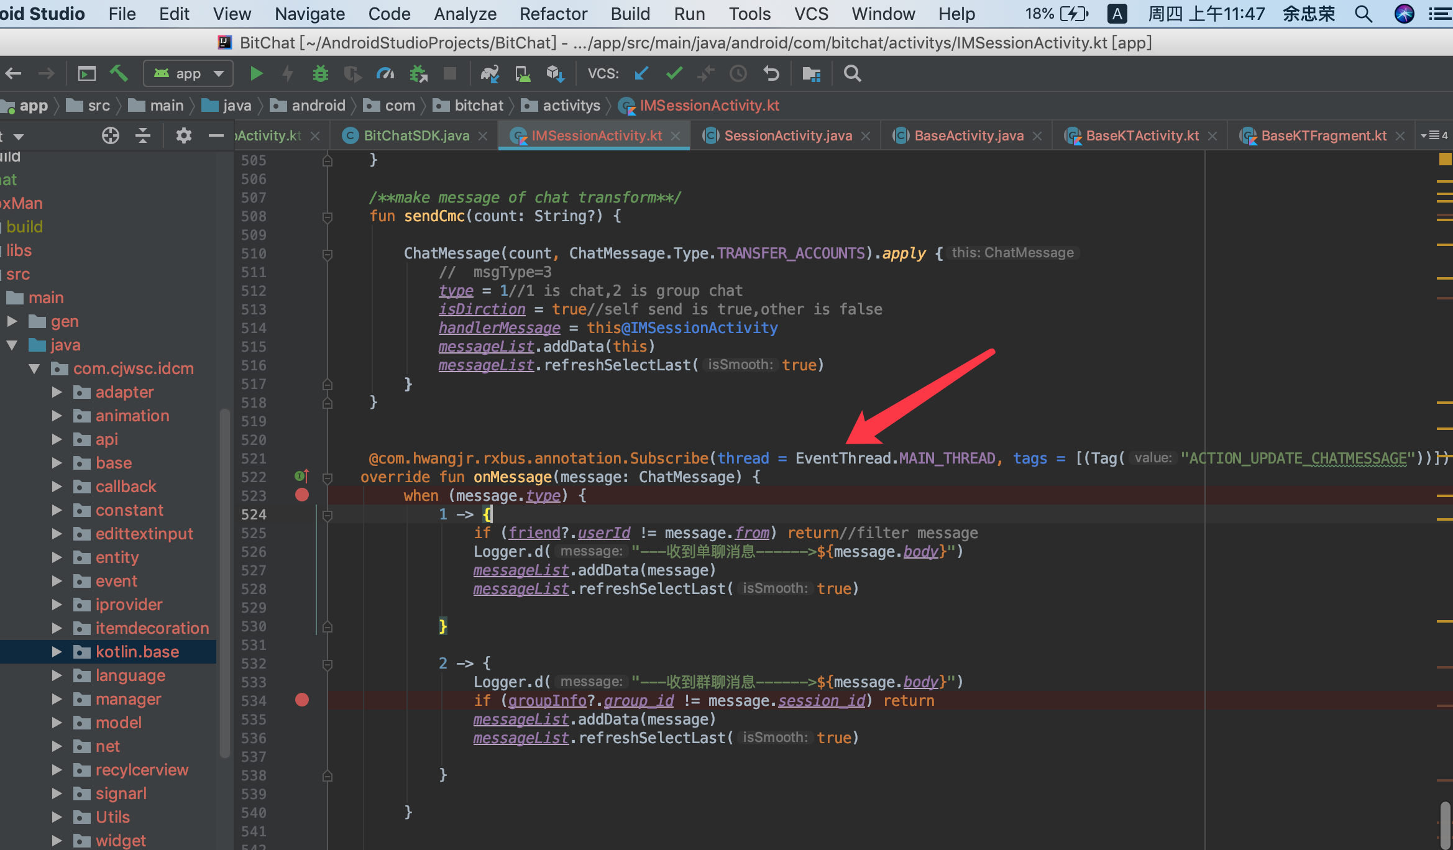Collapse the sendCmc function fold at line 508
1453x850 pixels.
coord(328,217)
